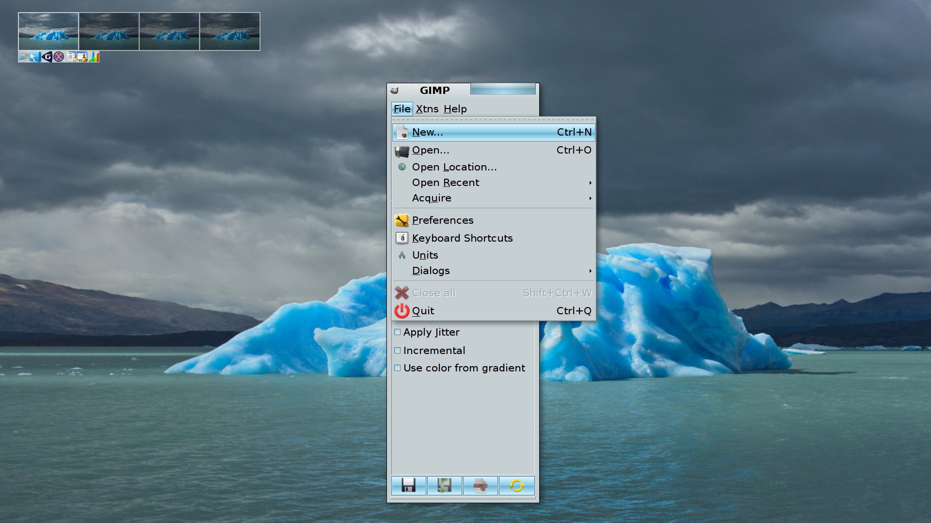Click the red X icon beside Close all
This screenshot has width=931, height=523.
click(x=401, y=293)
